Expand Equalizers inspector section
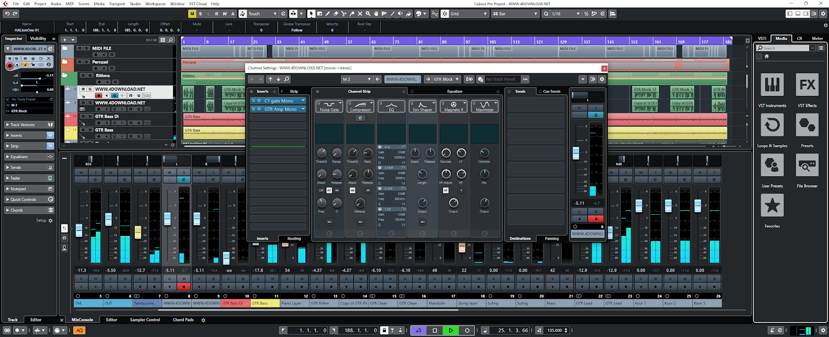The width and height of the screenshot is (829, 337). tap(29, 157)
